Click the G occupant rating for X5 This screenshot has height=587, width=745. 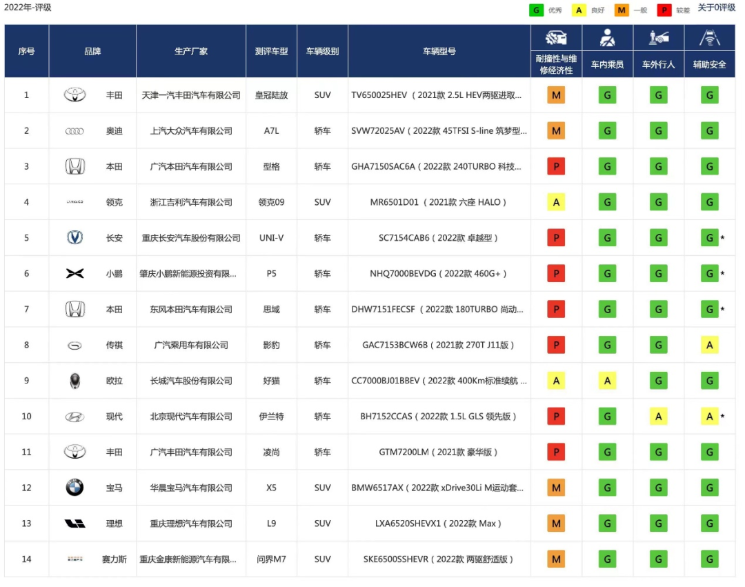point(607,488)
